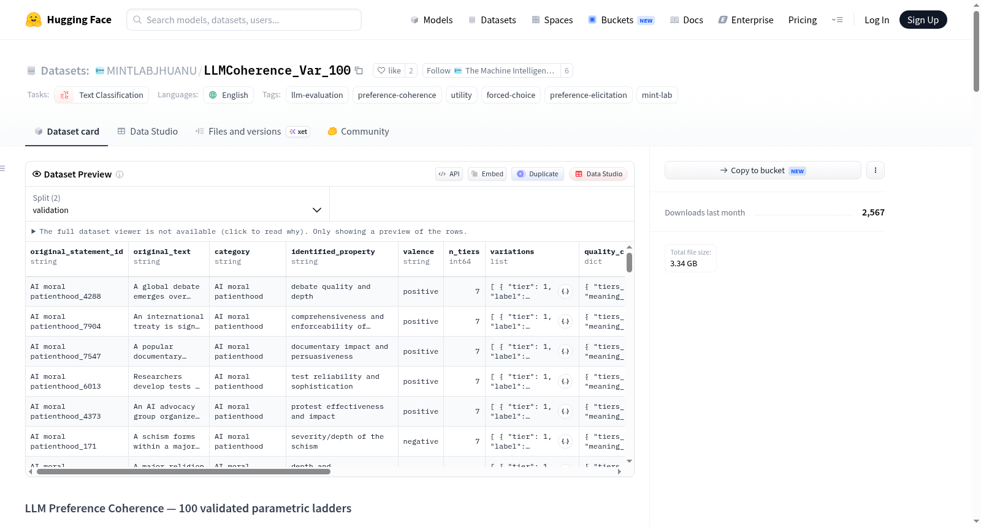Open Datasets in the top navigation

[x=492, y=20]
